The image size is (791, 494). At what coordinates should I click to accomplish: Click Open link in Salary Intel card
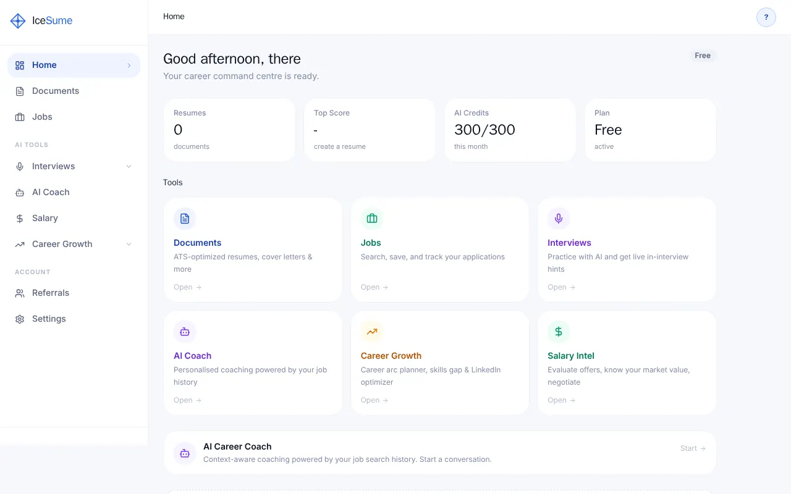tap(561, 400)
